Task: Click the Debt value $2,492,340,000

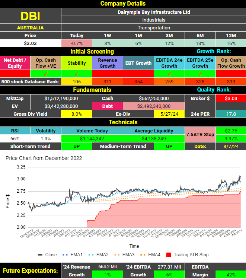Action: tap(154, 106)
